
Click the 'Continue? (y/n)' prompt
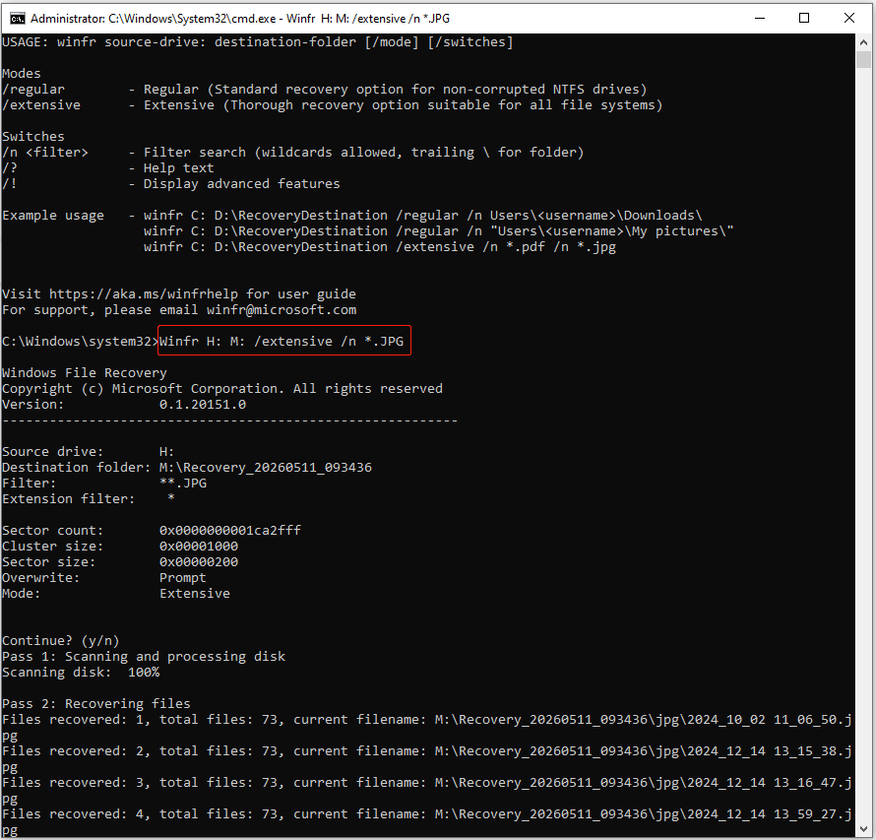[61, 640]
